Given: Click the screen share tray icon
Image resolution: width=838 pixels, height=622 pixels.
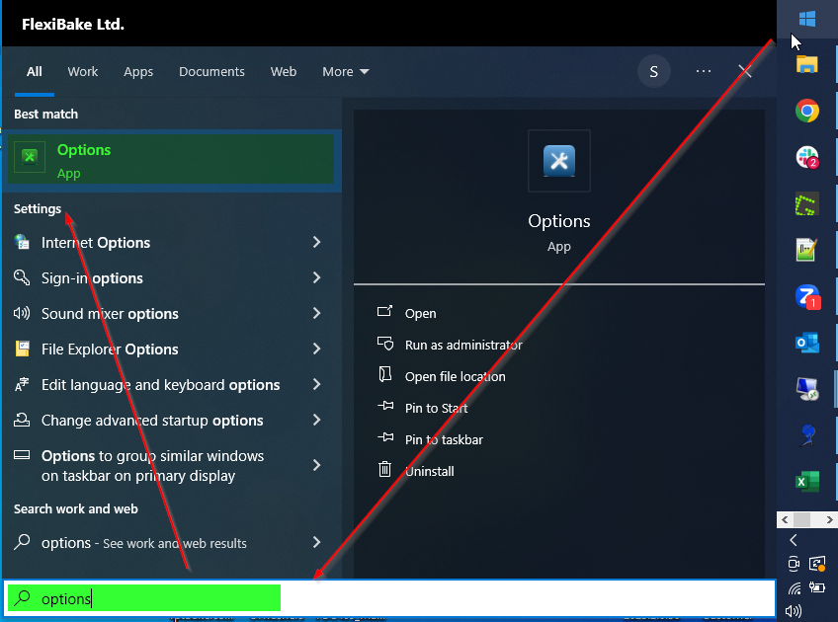Looking at the screenshot, I should click(x=817, y=564).
